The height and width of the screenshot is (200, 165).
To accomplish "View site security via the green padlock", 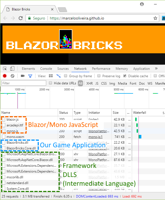I will pos(29,18).
